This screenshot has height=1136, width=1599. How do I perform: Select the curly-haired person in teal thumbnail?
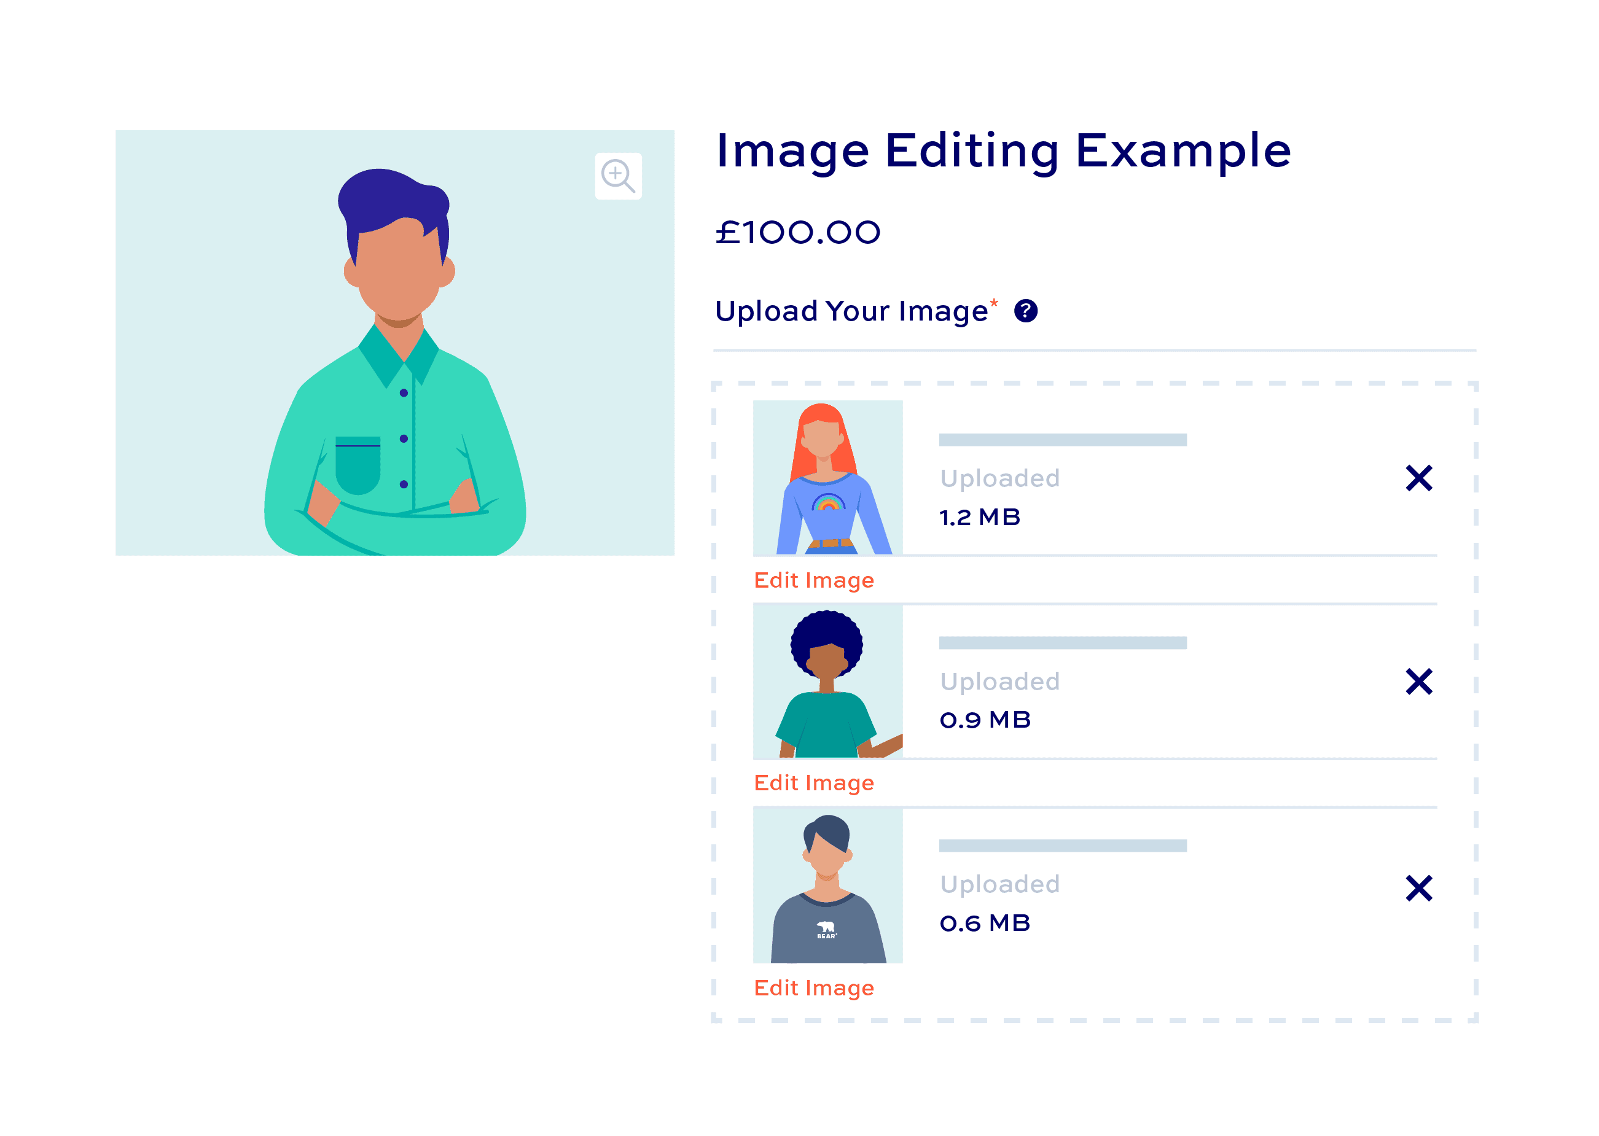(x=828, y=682)
